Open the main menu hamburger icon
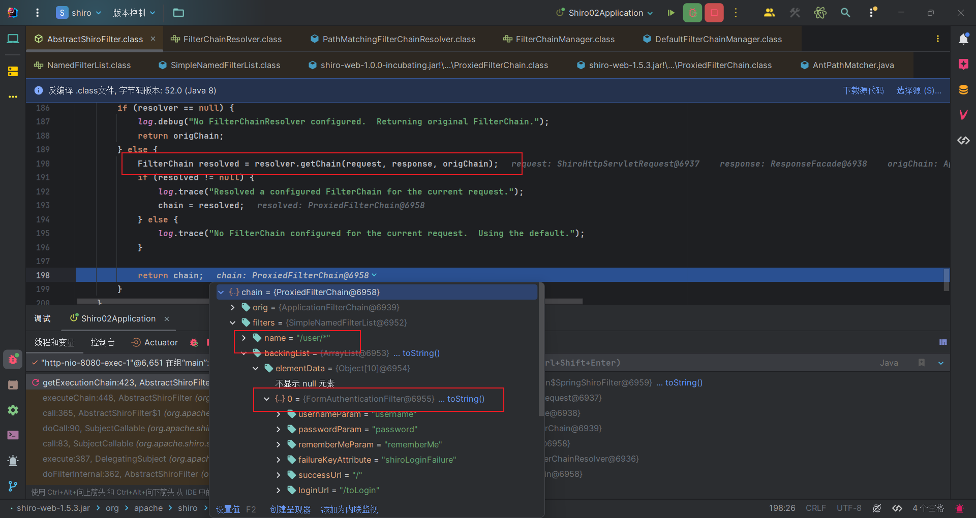Viewport: 976px width, 518px height. coord(37,13)
